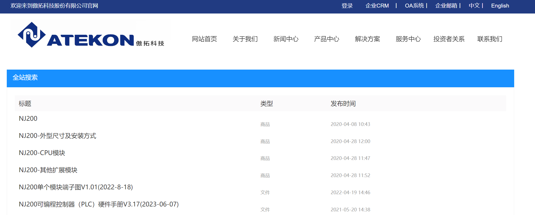The width and height of the screenshot is (535, 215).
Task: Open the 解决方案 menu item
Action: (367, 39)
